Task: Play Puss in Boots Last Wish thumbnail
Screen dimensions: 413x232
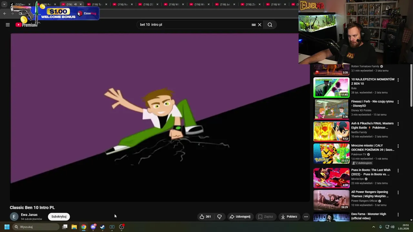Action: 331,178
